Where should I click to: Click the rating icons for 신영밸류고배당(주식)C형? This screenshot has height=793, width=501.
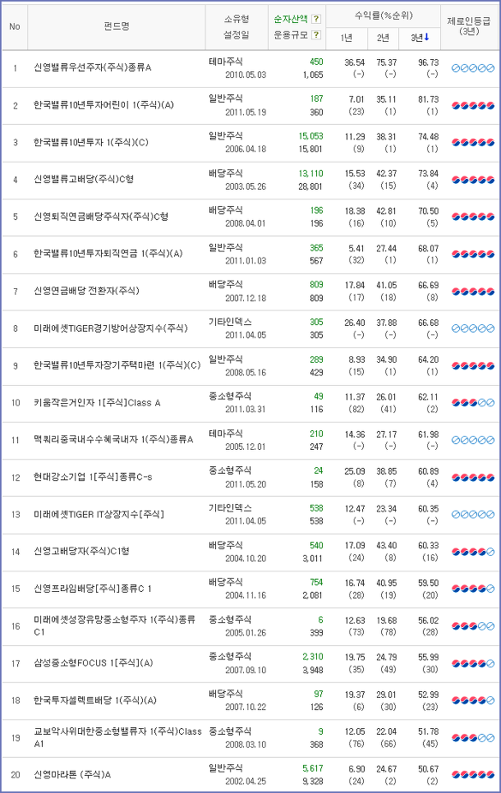point(472,180)
